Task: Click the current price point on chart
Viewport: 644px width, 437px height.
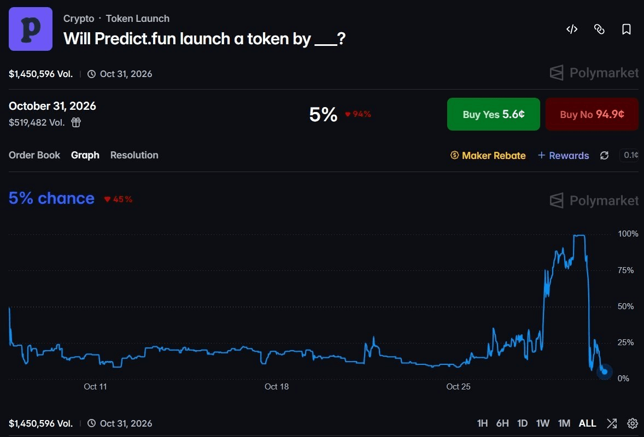Action: [x=605, y=372]
